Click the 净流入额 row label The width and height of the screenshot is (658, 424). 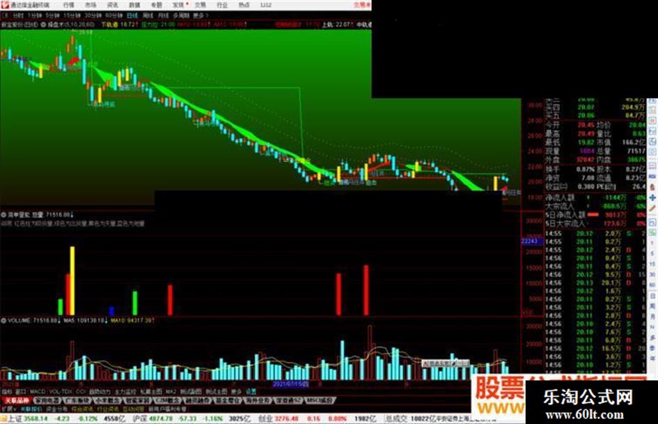[x=561, y=197]
